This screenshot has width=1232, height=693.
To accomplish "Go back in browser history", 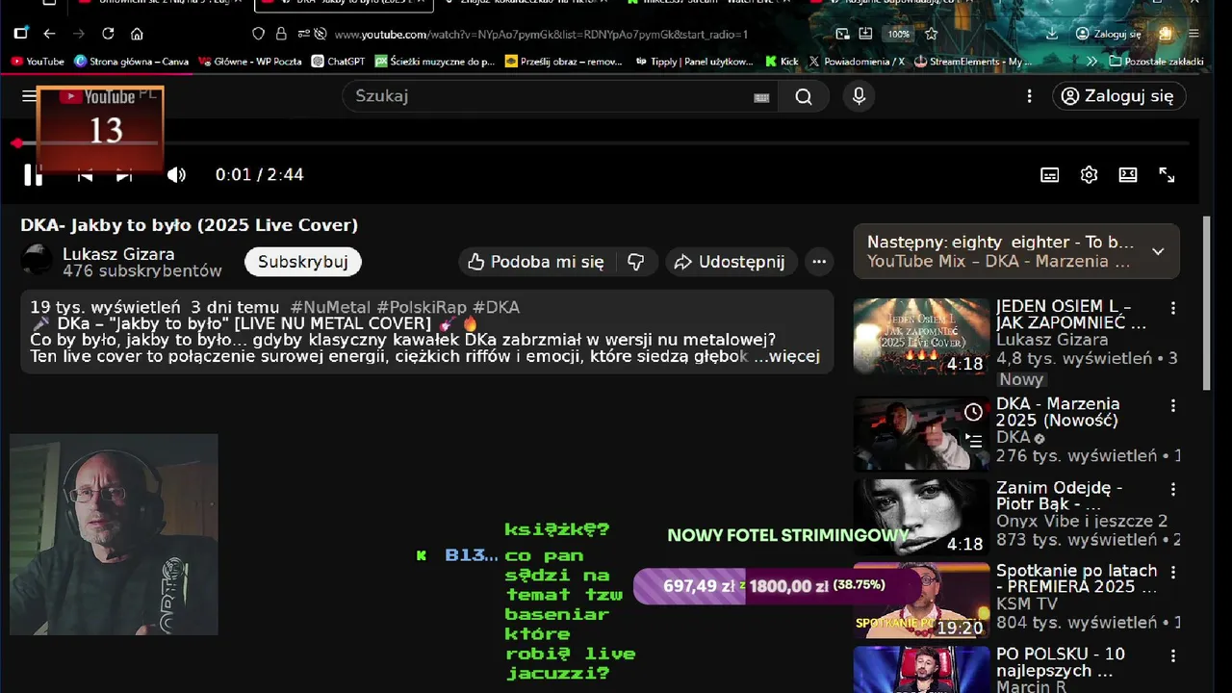I will point(50,34).
